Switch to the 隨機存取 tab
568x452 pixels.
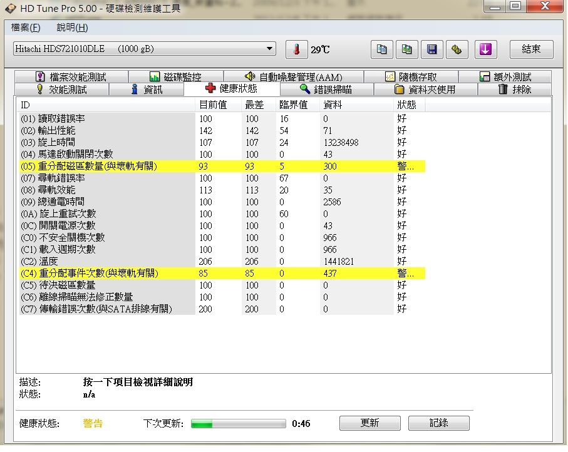click(411, 77)
